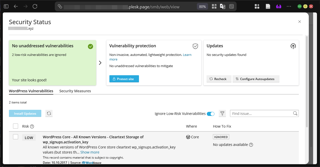The image size is (320, 167).
Task: Click the right chevron beside the green card
Action: coord(100,63)
